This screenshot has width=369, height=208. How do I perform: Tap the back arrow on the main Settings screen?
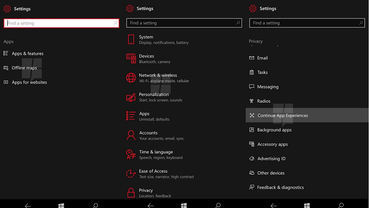point(151,206)
